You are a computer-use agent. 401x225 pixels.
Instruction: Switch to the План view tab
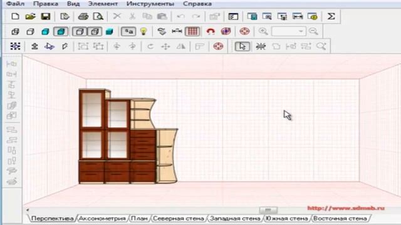click(x=139, y=219)
